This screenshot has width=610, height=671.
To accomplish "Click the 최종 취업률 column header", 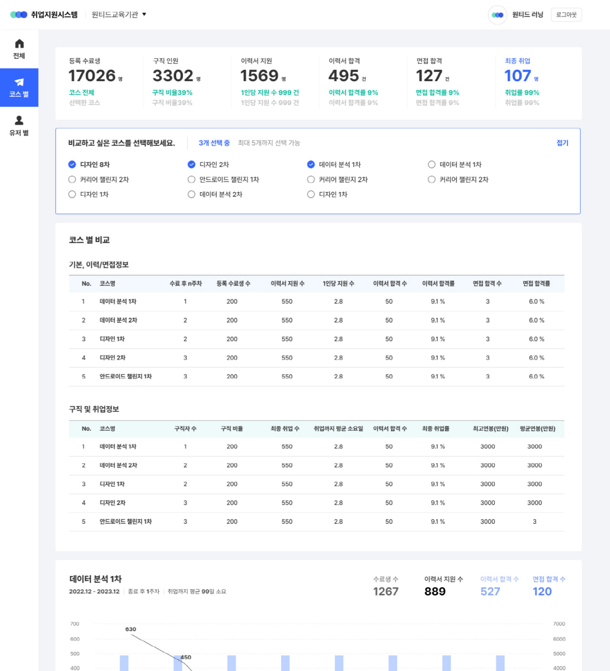I will [436, 429].
